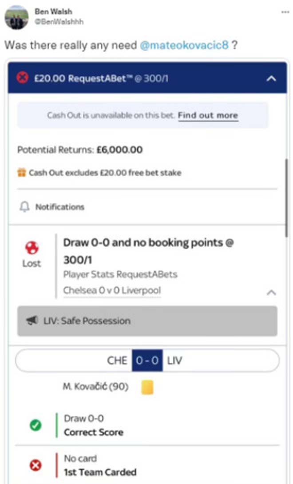Click the megaphone icon in commentary bar

tap(32, 321)
